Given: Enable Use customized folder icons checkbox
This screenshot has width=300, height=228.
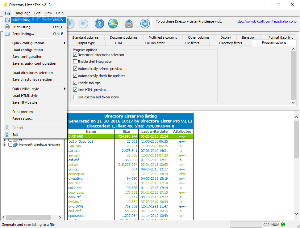Looking at the screenshot, I should coord(75,97).
